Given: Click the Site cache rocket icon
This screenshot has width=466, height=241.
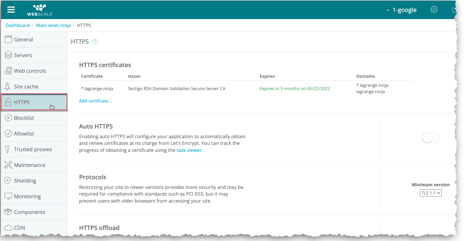Looking at the screenshot, I should tap(8, 86).
